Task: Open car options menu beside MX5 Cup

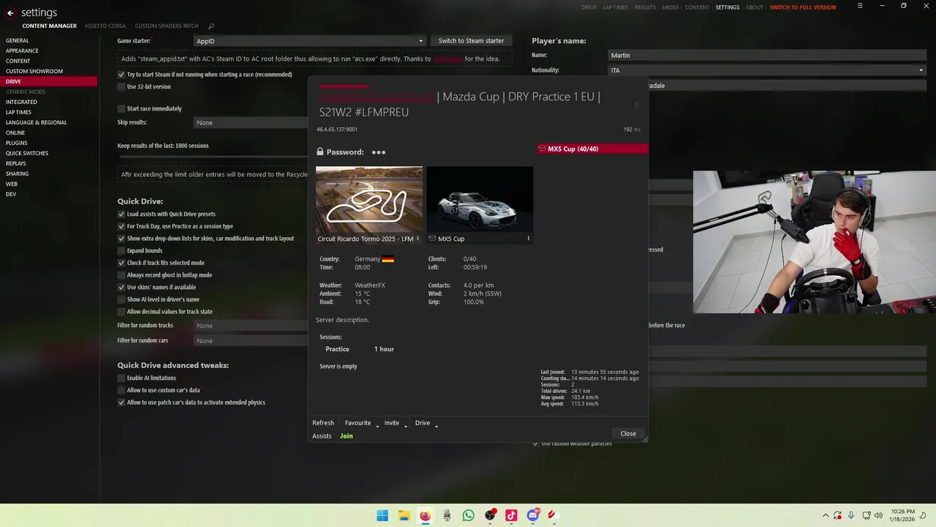Action: pyautogui.click(x=528, y=239)
